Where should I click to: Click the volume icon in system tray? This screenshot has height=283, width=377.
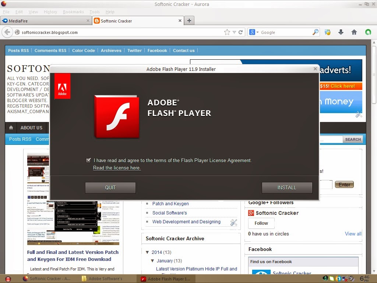pos(352,279)
